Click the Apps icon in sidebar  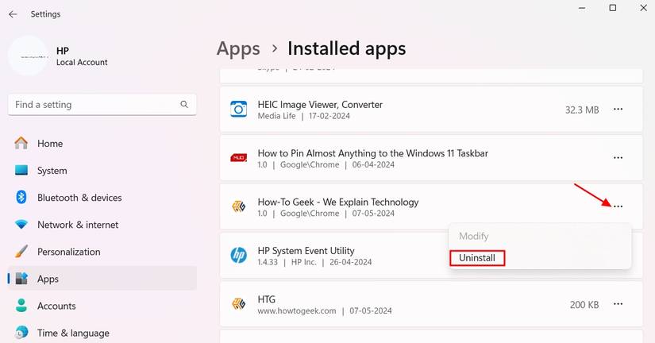tap(21, 278)
